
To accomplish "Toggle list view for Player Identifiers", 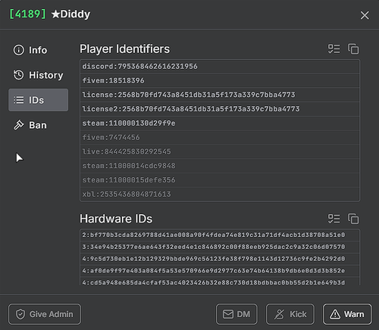I will (x=334, y=49).
